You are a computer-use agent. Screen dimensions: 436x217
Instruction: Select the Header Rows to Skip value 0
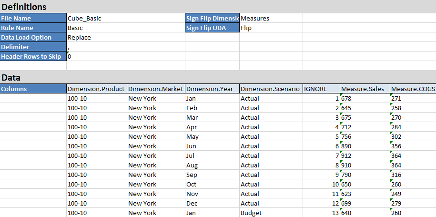coord(96,56)
